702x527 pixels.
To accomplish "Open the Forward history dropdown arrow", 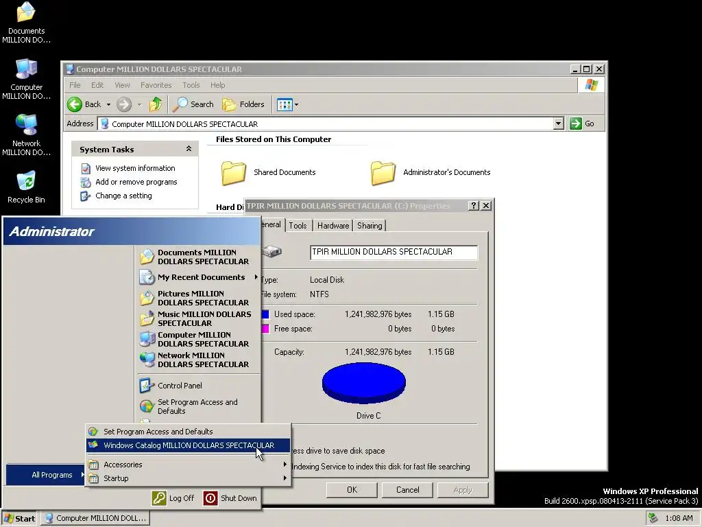I will (139, 104).
